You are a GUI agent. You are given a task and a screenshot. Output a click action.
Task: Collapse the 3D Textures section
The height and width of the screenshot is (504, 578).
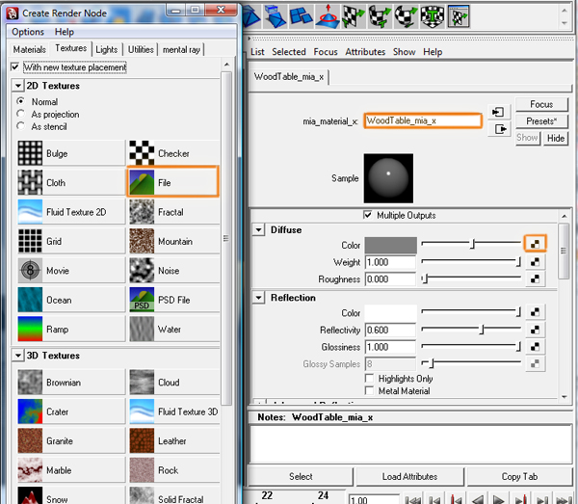pyautogui.click(x=17, y=356)
